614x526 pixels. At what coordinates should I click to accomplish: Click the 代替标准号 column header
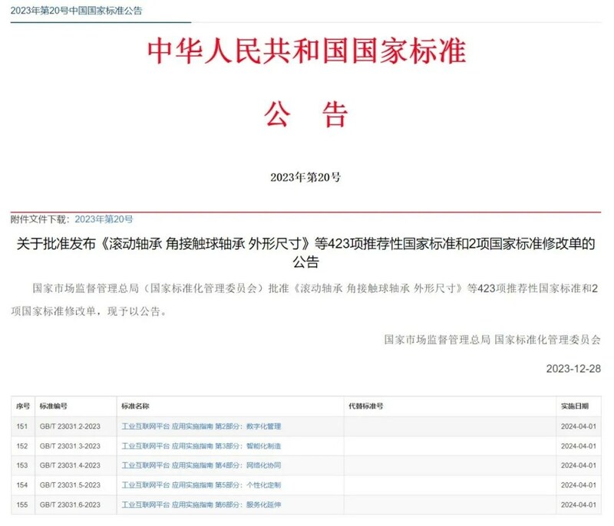[365, 406]
